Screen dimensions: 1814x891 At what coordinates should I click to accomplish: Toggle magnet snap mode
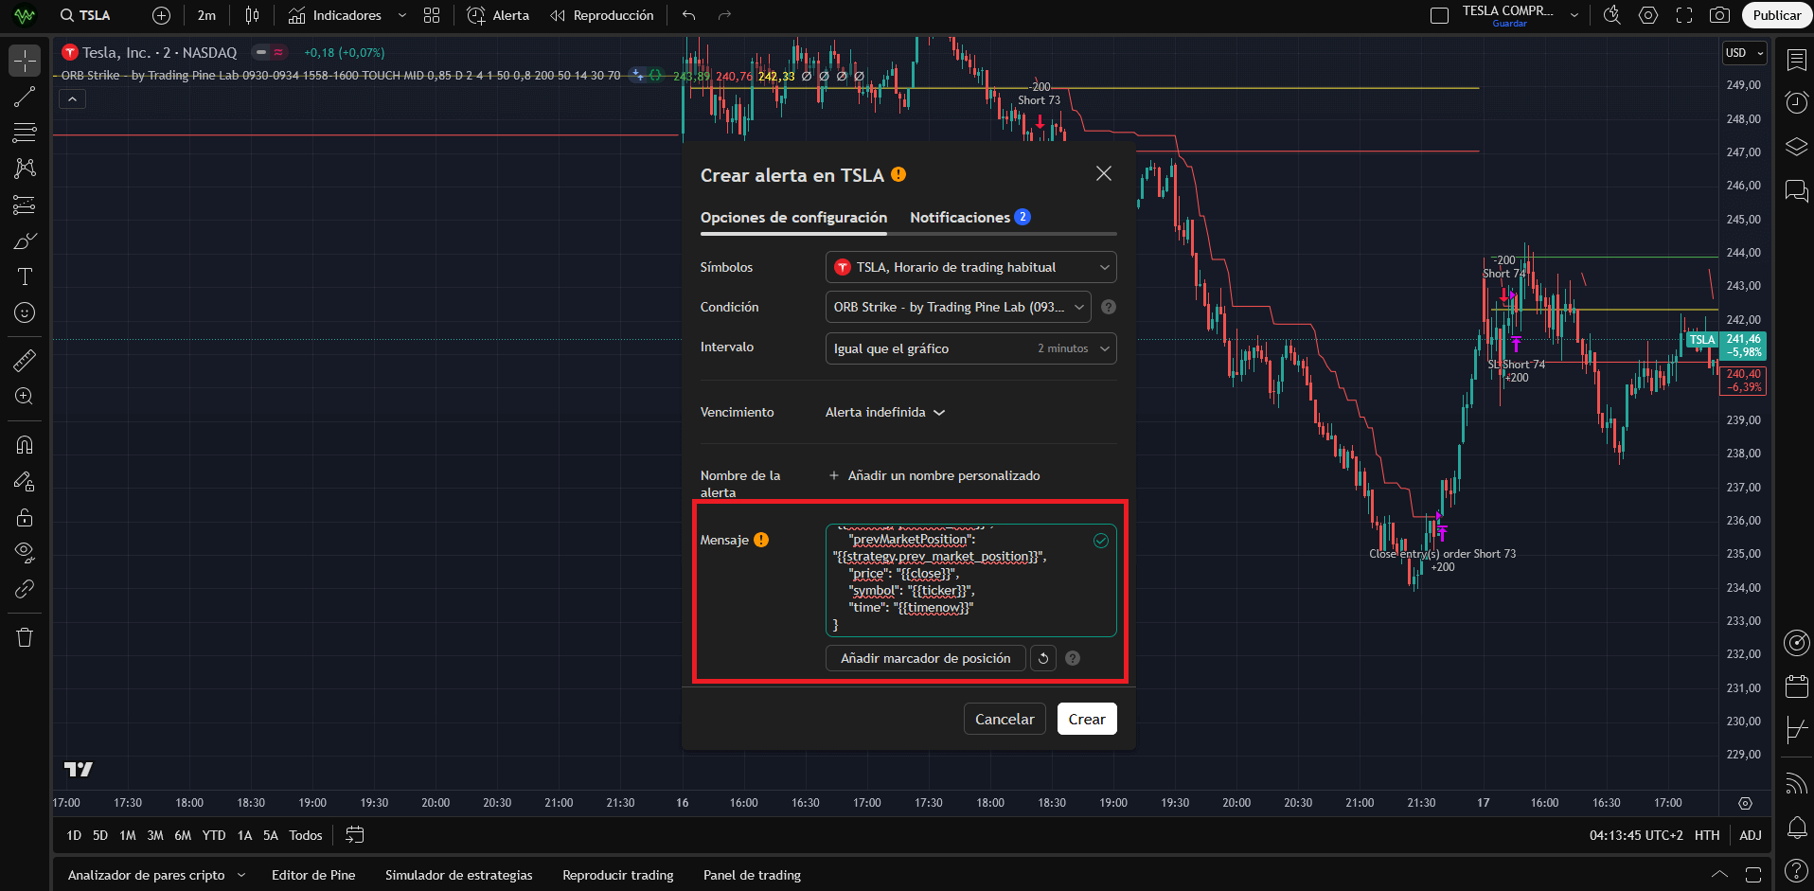coord(24,445)
